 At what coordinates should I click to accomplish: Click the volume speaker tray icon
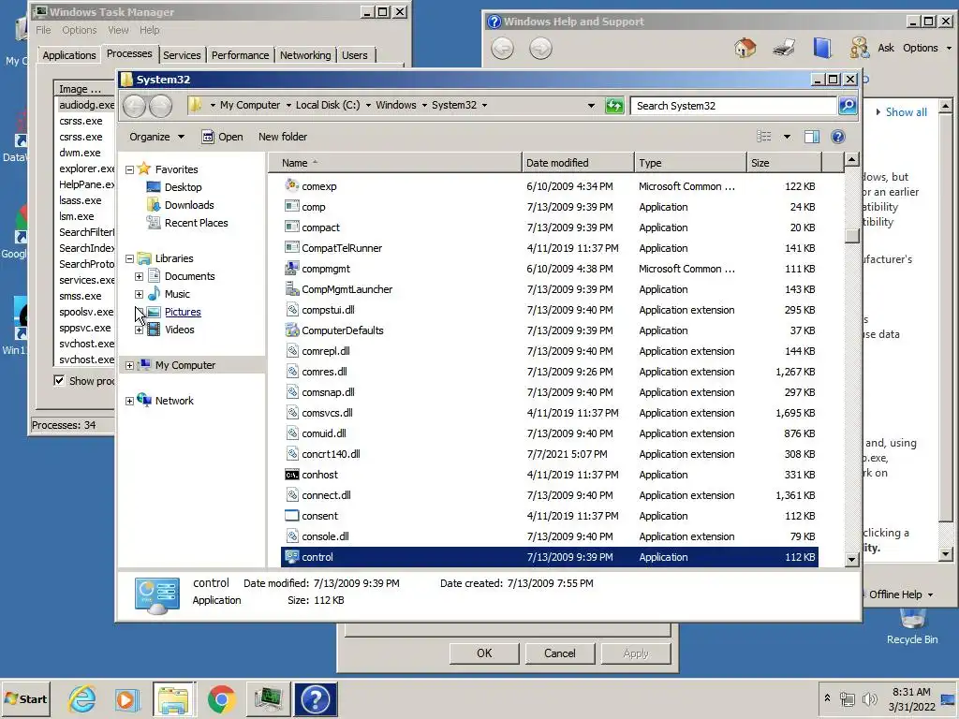click(x=869, y=698)
